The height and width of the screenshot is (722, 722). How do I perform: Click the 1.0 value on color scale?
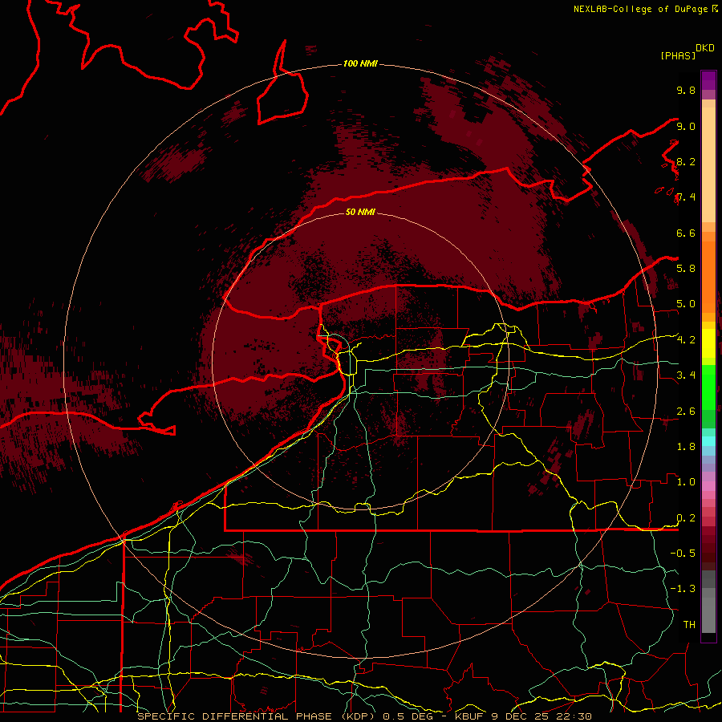pos(686,481)
